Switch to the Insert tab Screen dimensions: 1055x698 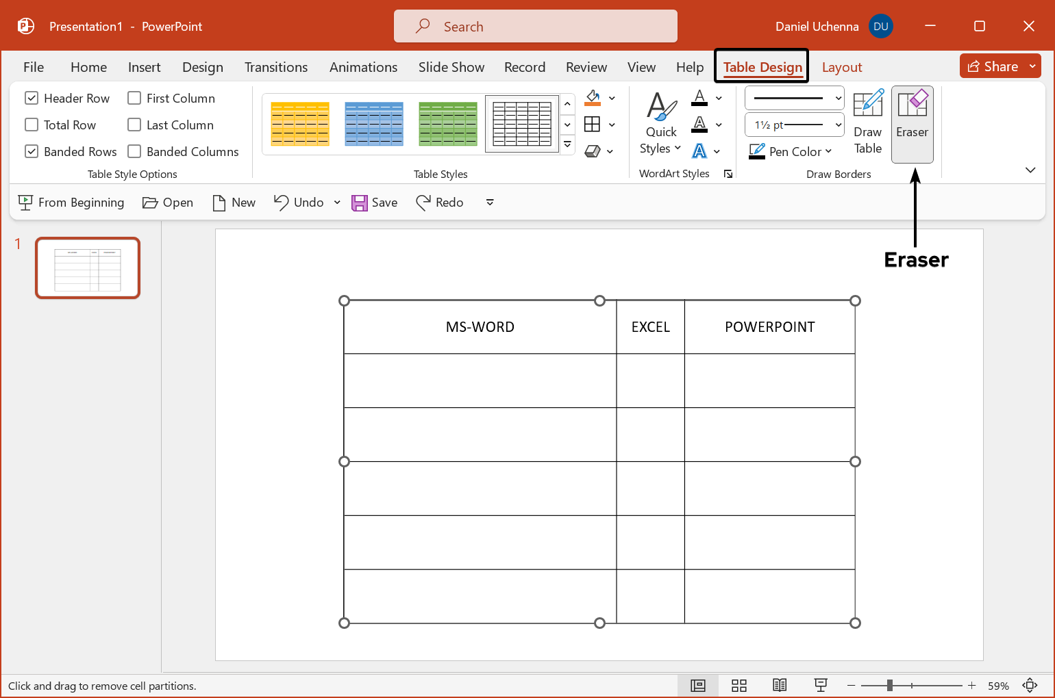pyautogui.click(x=144, y=68)
